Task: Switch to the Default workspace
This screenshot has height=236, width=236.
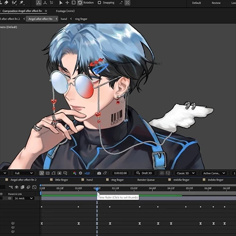Action: [x=196, y=3]
